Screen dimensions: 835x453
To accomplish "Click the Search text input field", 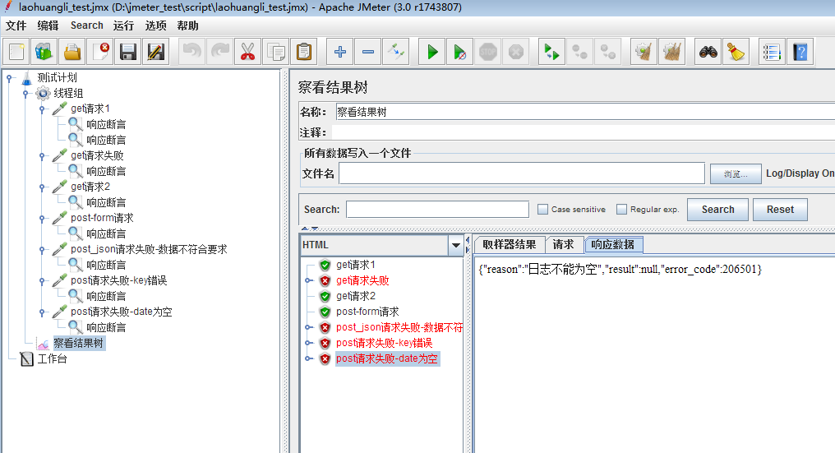I will pyautogui.click(x=438, y=210).
